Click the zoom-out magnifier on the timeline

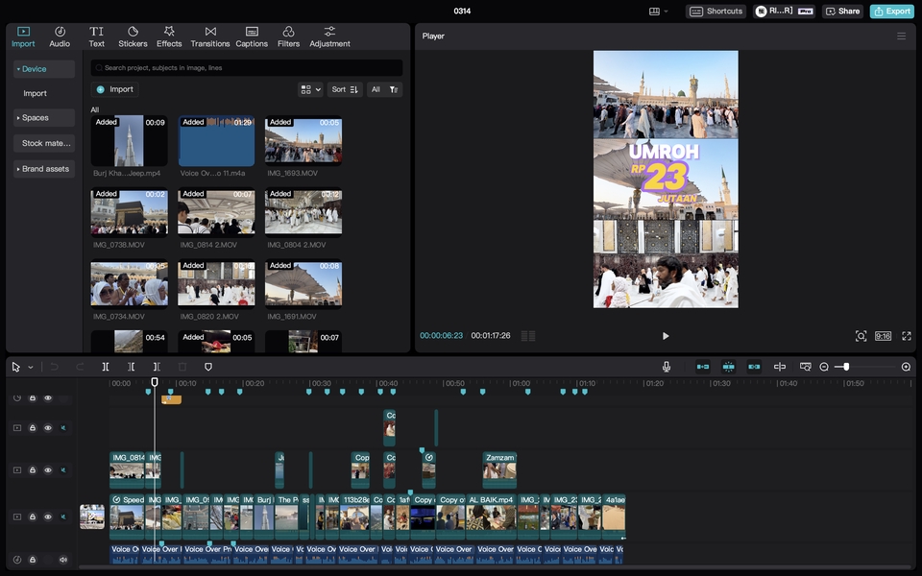click(824, 367)
